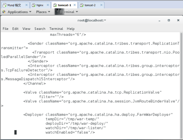Click the text ledParallelSender"/>
The image size is (183, 140).
pos(23,57)
